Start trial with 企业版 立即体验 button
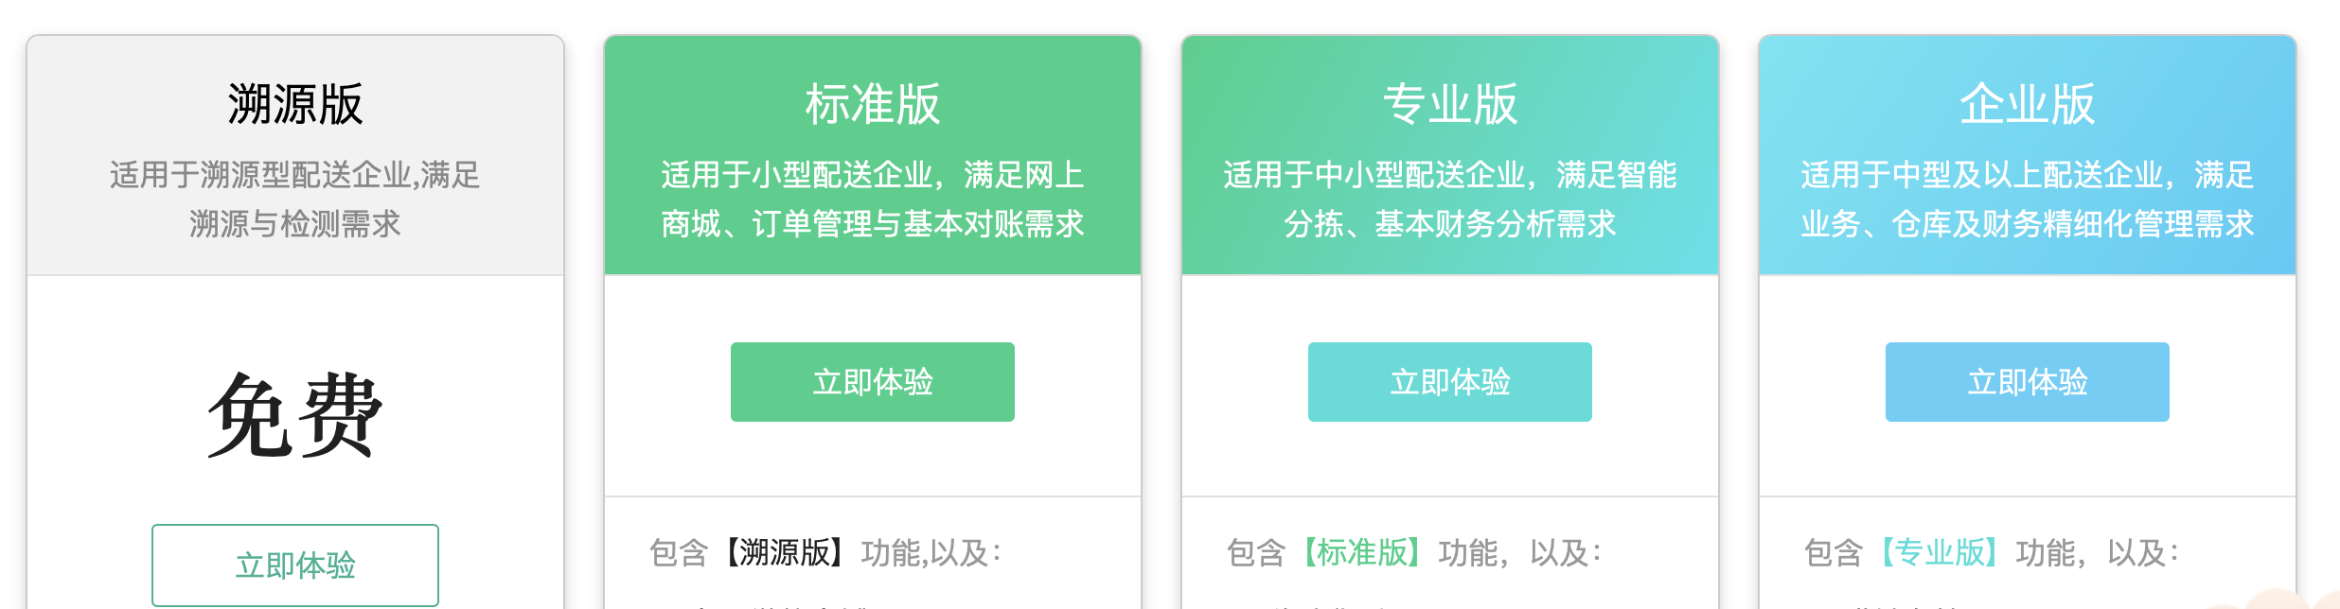 click(2027, 382)
